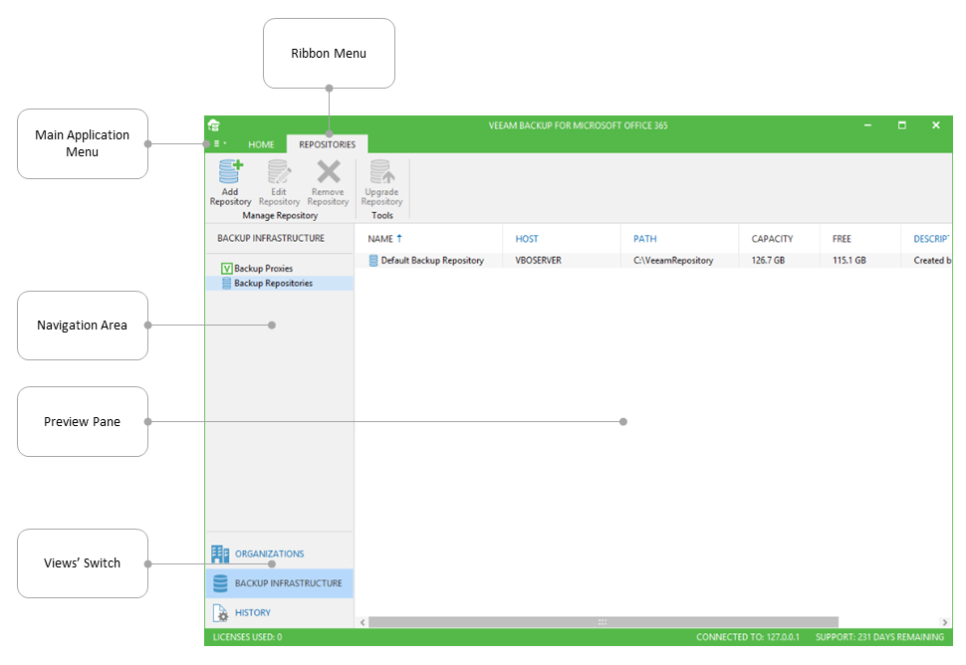This screenshot has width=966, height=665.
Task: Click the 115.1 GB free cell
Action: pos(849,261)
